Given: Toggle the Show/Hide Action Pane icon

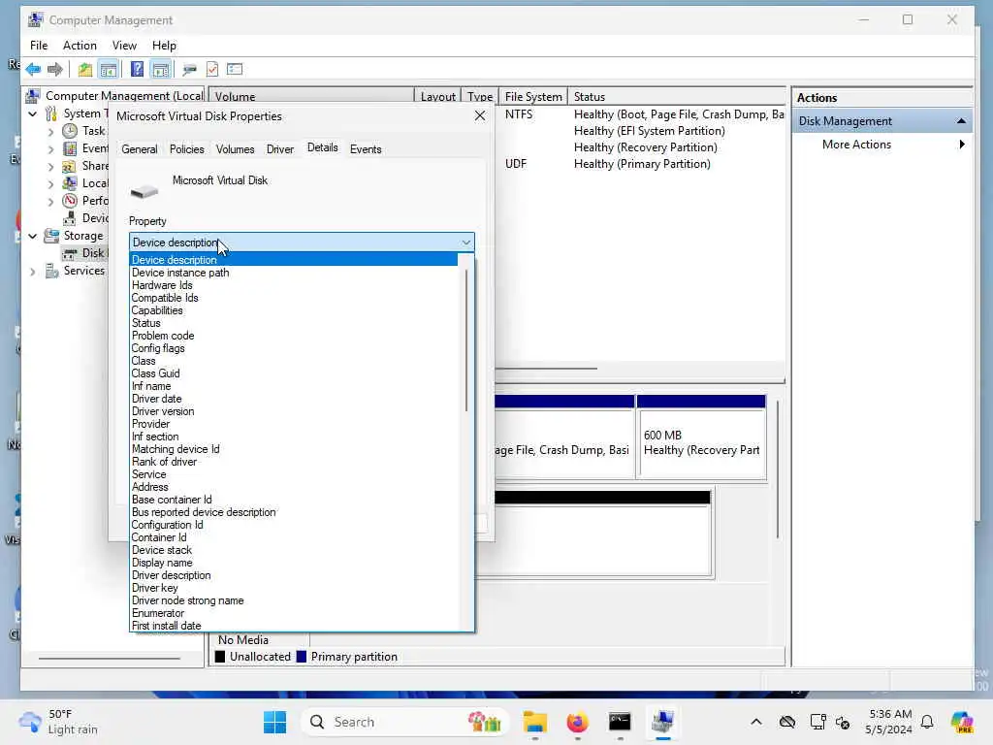Looking at the screenshot, I should (x=161, y=69).
